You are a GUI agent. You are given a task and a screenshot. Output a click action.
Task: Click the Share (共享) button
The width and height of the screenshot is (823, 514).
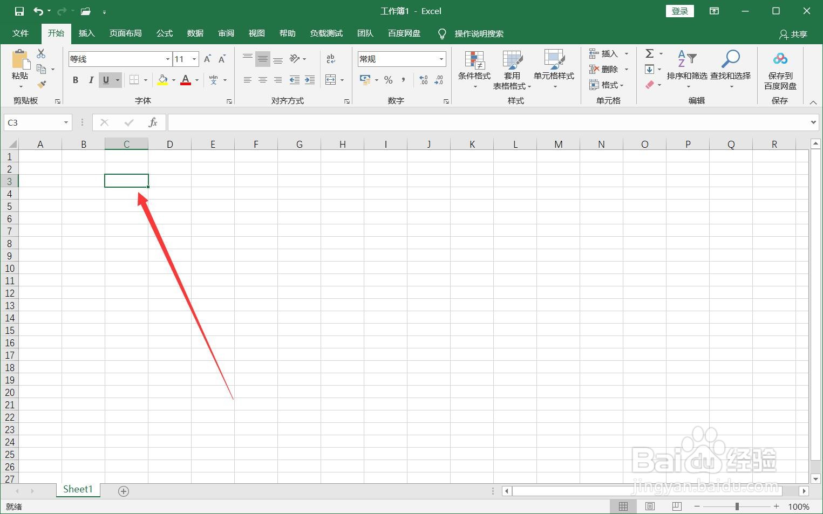coord(793,34)
